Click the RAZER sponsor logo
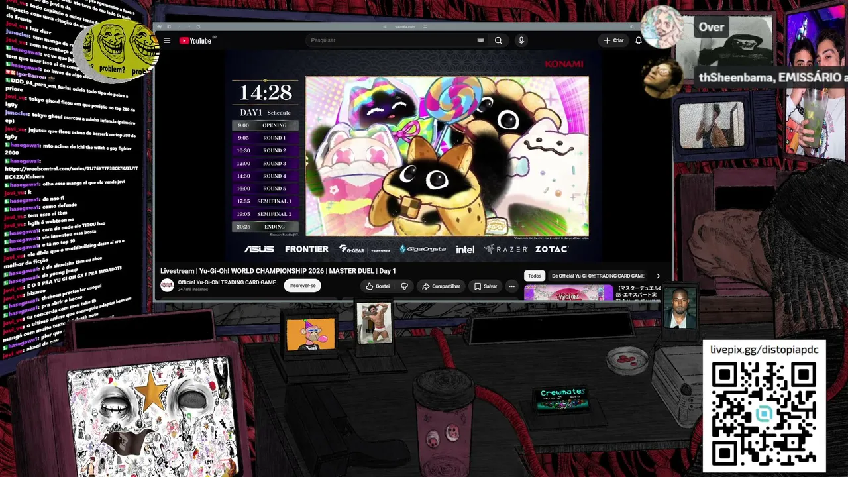This screenshot has width=848, height=477. click(505, 249)
